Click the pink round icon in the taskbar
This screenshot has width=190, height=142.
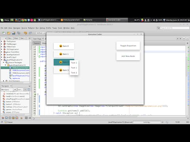coord(32,20)
